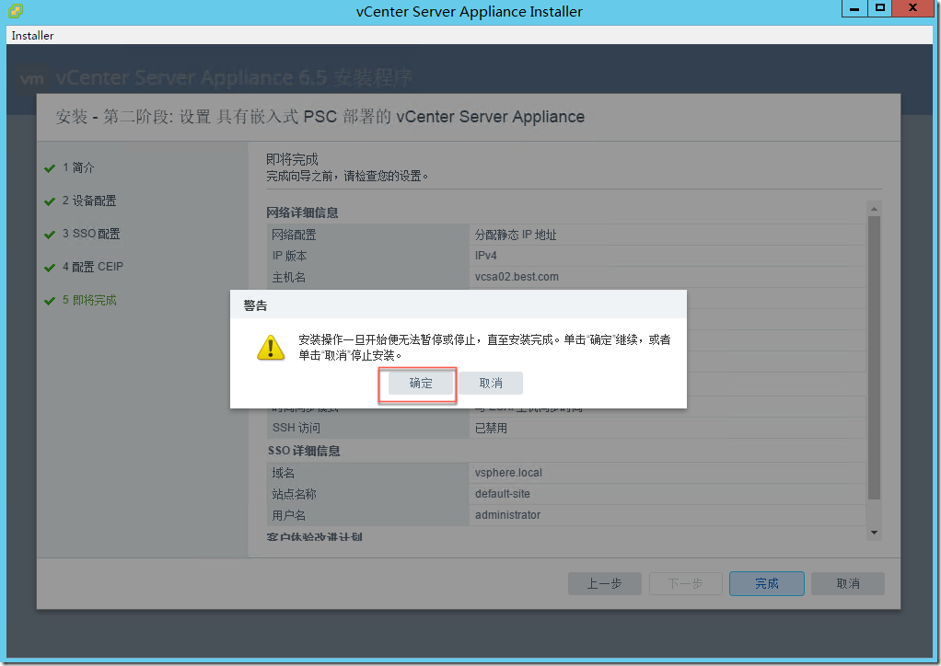Close the installer window
Viewport: 941px width, 666px height.
[912, 8]
